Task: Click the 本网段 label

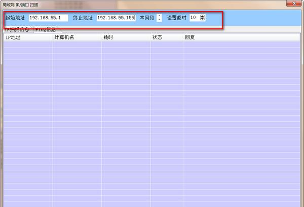Action: tap(147, 18)
